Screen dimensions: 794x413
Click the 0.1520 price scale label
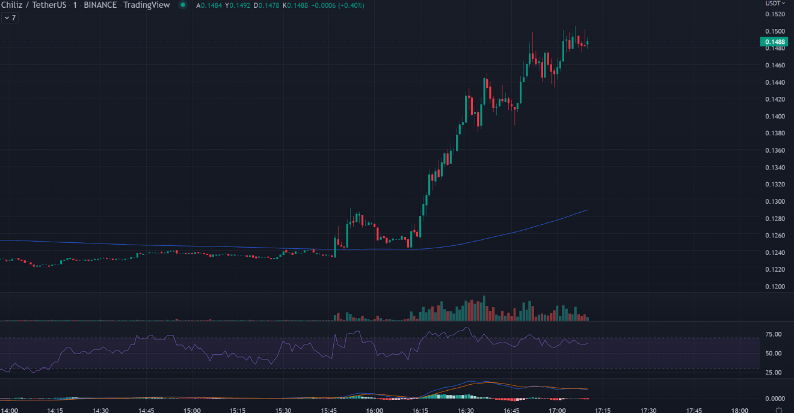point(774,14)
